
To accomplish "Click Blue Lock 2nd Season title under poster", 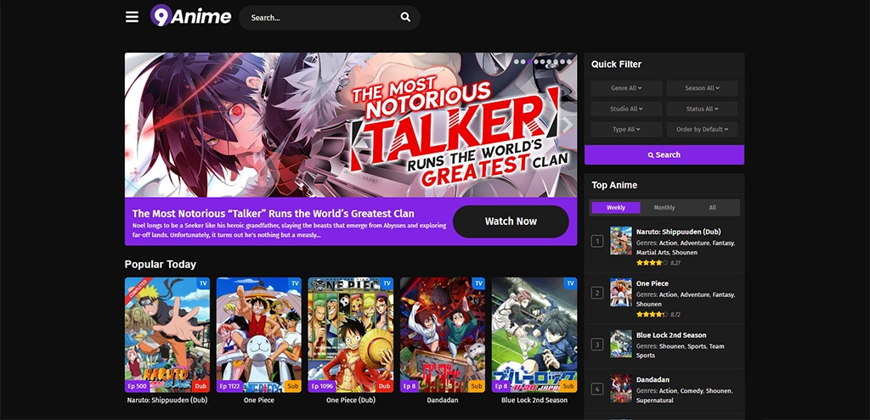I will point(534,400).
